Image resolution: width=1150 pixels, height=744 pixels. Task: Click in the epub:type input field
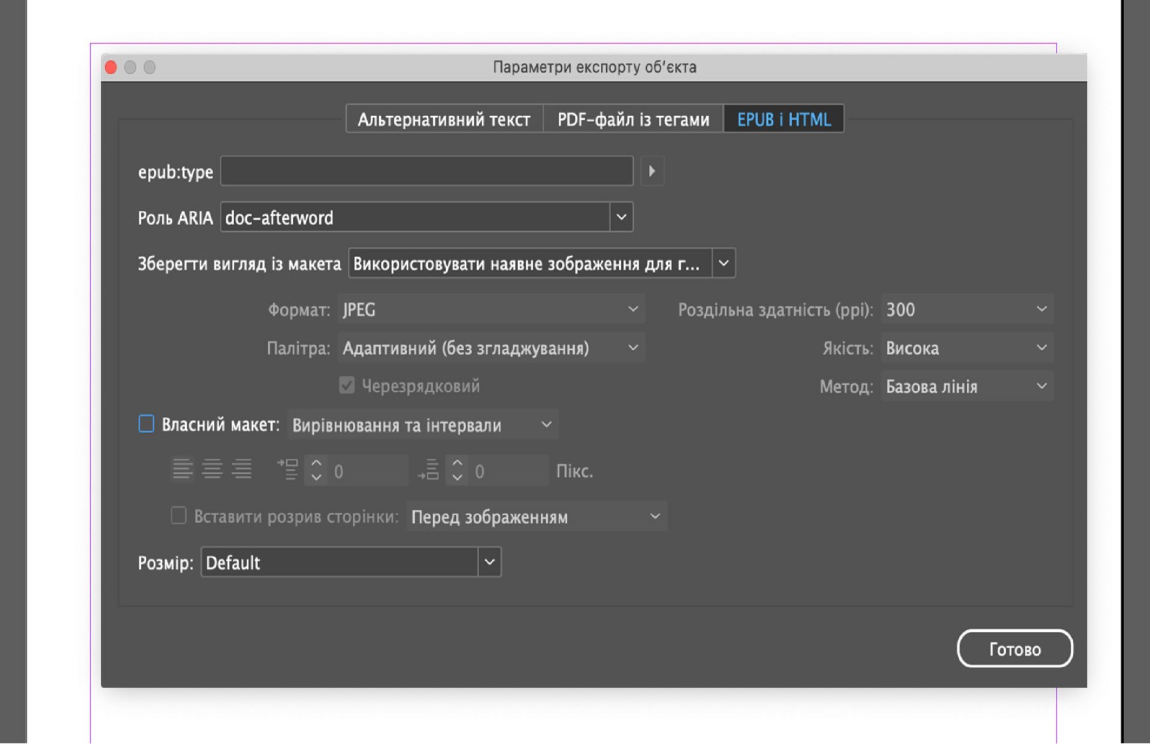point(426,171)
